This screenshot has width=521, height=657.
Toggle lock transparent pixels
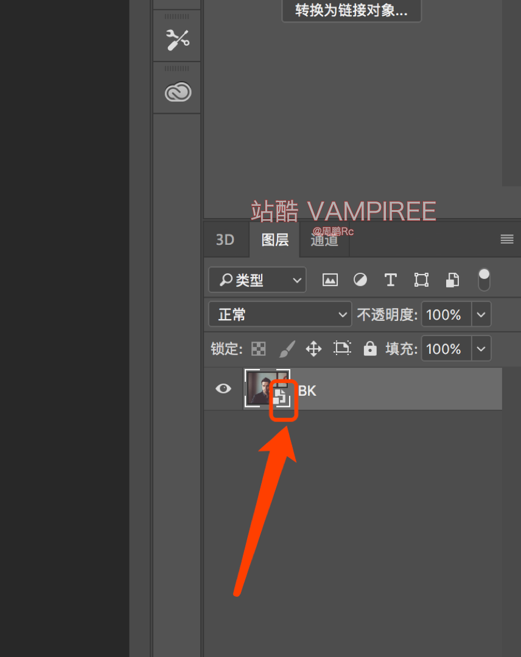click(x=259, y=348)
